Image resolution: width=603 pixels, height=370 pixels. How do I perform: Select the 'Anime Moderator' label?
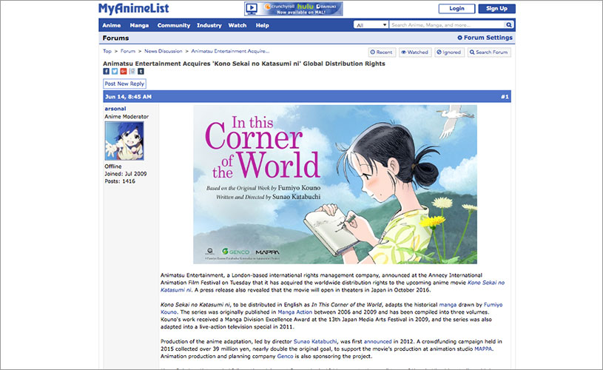pyautogui.click(x=127, y=116)
